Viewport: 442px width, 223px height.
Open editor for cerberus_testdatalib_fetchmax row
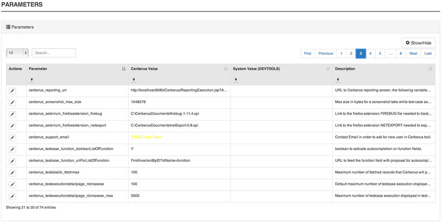click(12, 173)
